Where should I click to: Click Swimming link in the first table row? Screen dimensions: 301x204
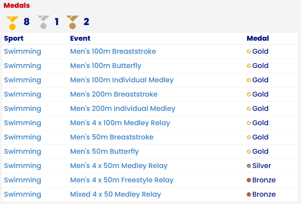click(23, 51)
